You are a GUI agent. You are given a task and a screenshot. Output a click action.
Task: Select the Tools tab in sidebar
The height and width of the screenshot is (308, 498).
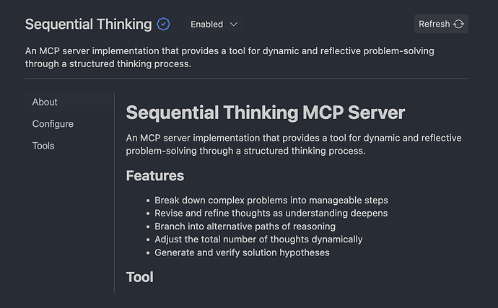tap(43, 146)
